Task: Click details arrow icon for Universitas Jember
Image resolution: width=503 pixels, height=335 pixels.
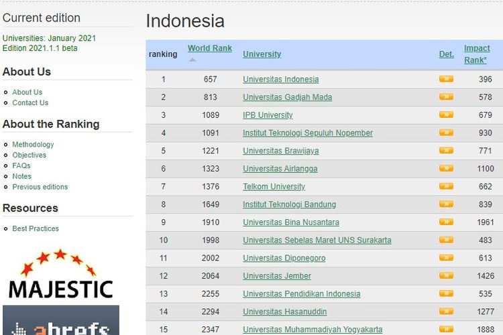Action: point(446,275)
